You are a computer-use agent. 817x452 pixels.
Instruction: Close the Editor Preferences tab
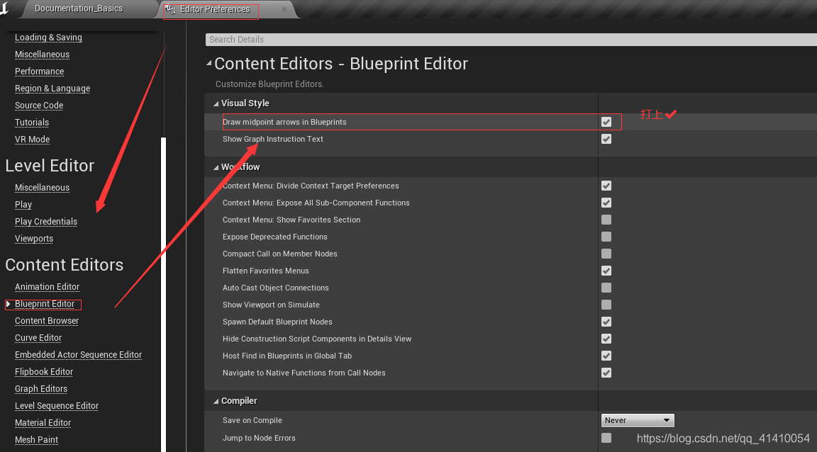[x=284, y=9]
